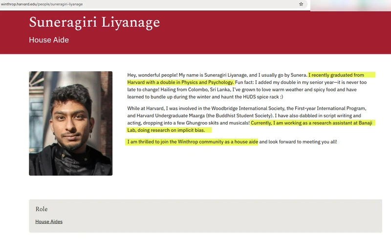Click the profile photo of Suneragiri Liyanage
Viewport: 391px width, 252px height.
(70, 124)
